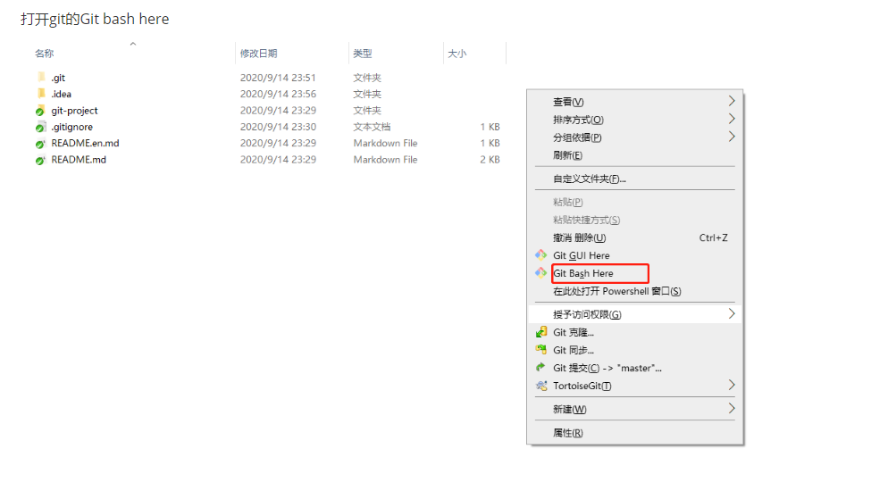
Task: Select the .idea folder icon
Action: click(41, 94)
